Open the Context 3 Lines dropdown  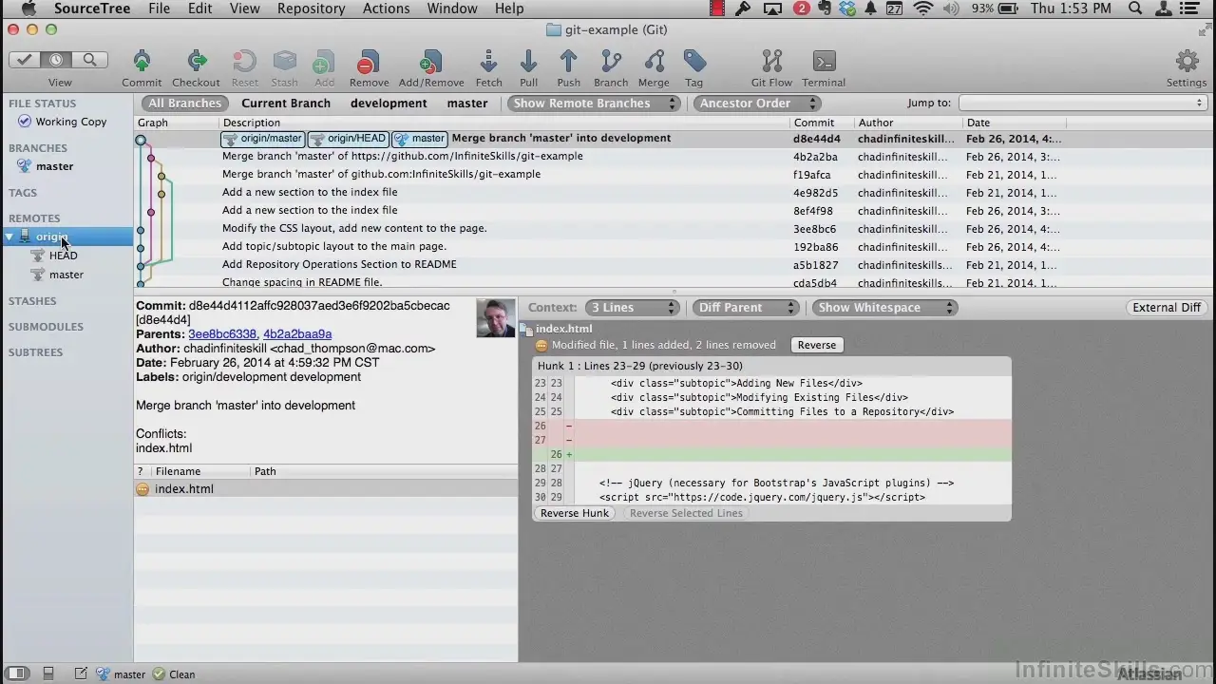(632, 307)
